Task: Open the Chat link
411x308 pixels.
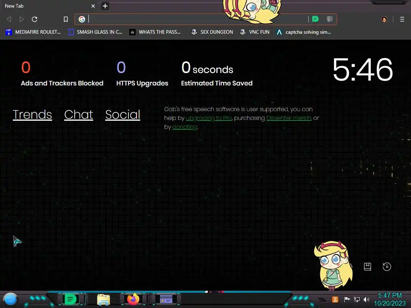Action: [x=79, y=114]
